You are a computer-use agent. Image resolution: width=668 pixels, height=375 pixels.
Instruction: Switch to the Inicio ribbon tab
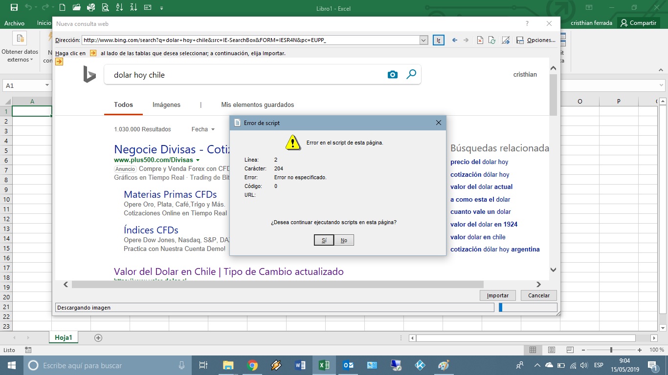pos(44,23)
